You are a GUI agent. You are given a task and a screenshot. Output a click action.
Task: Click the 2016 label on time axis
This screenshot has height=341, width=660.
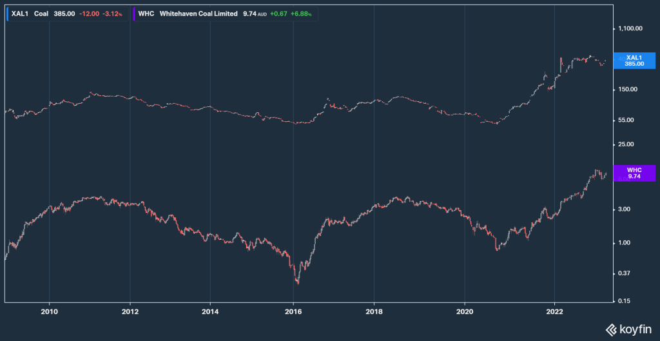coord(293,311)
